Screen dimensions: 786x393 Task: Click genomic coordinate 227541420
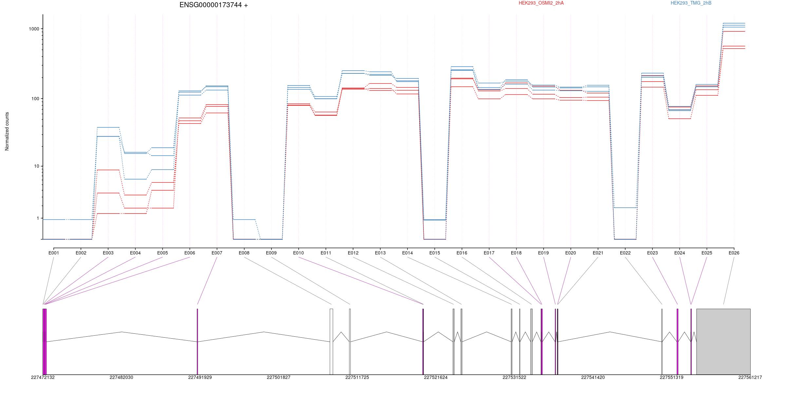click(x=593, y=377)
